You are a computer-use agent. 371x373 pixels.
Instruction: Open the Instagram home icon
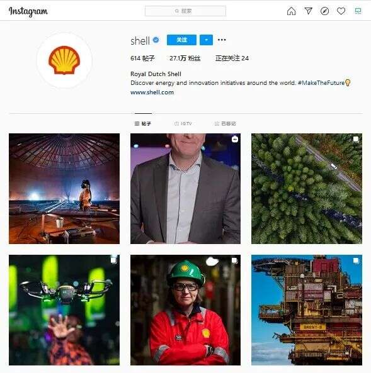[291, 11]
